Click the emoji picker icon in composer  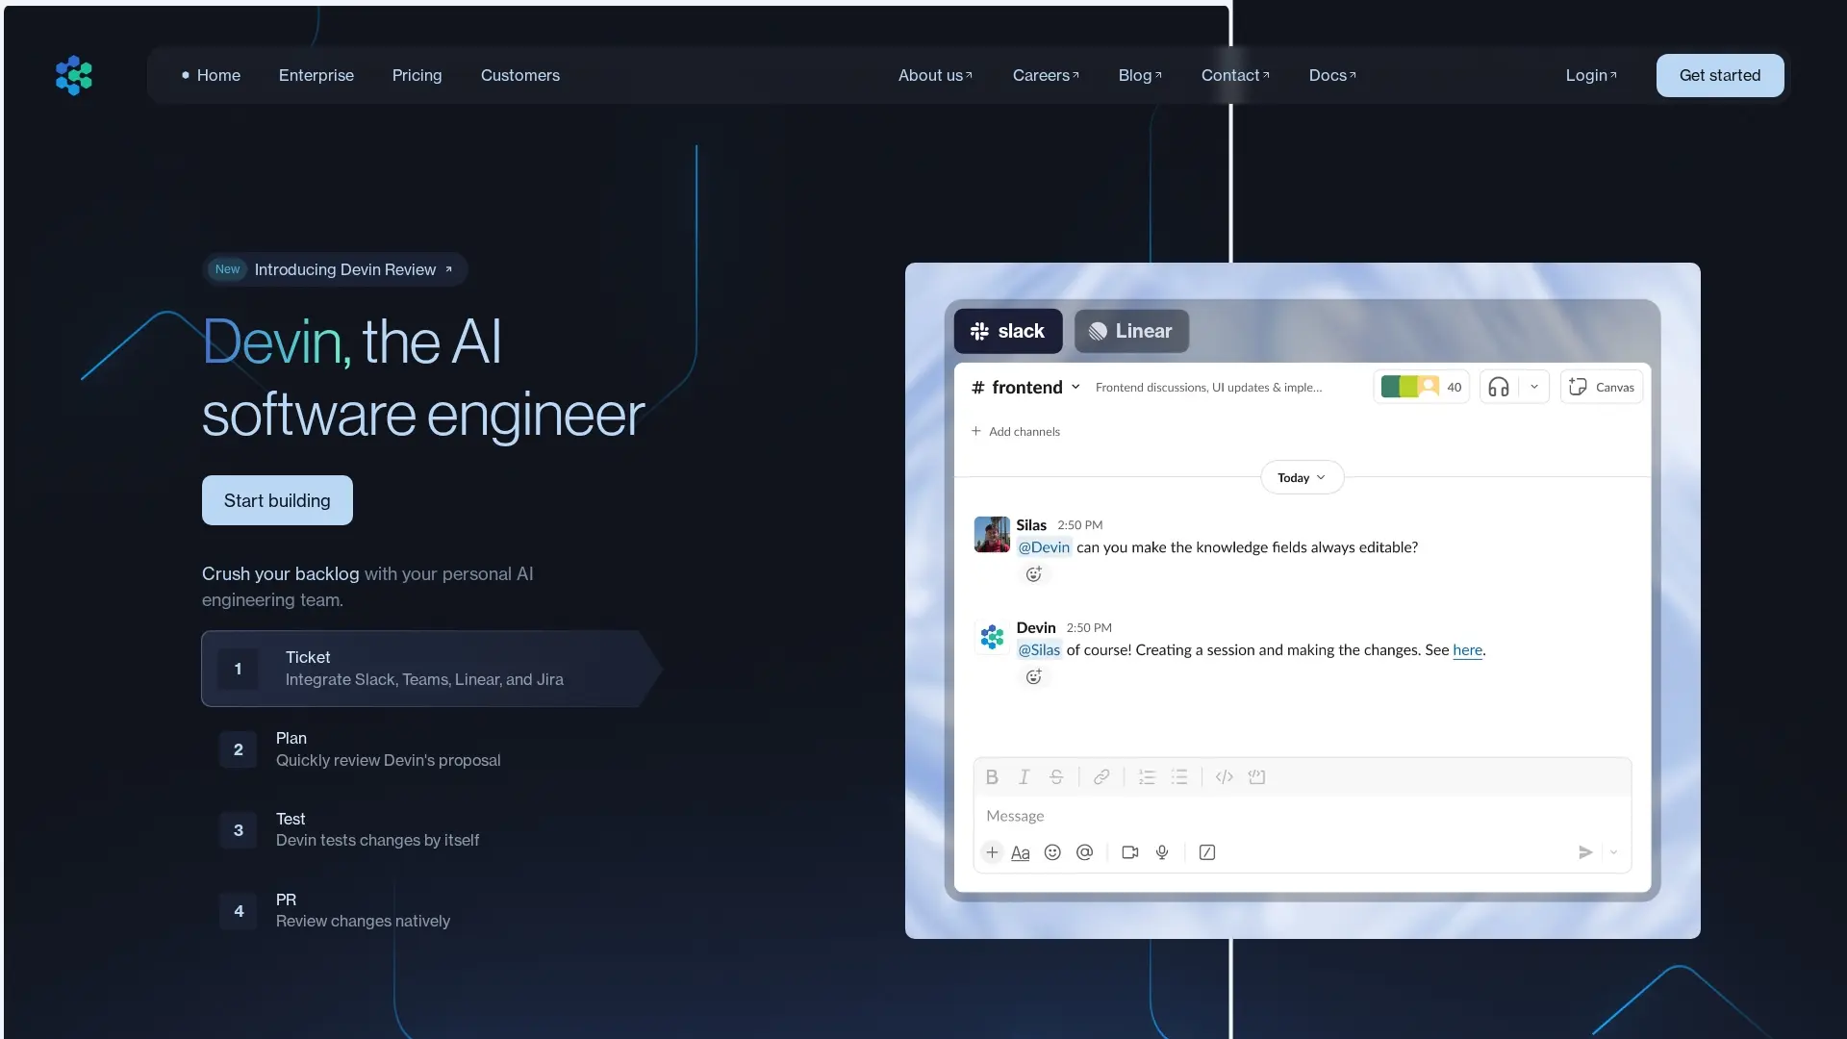click(1052, 852)
